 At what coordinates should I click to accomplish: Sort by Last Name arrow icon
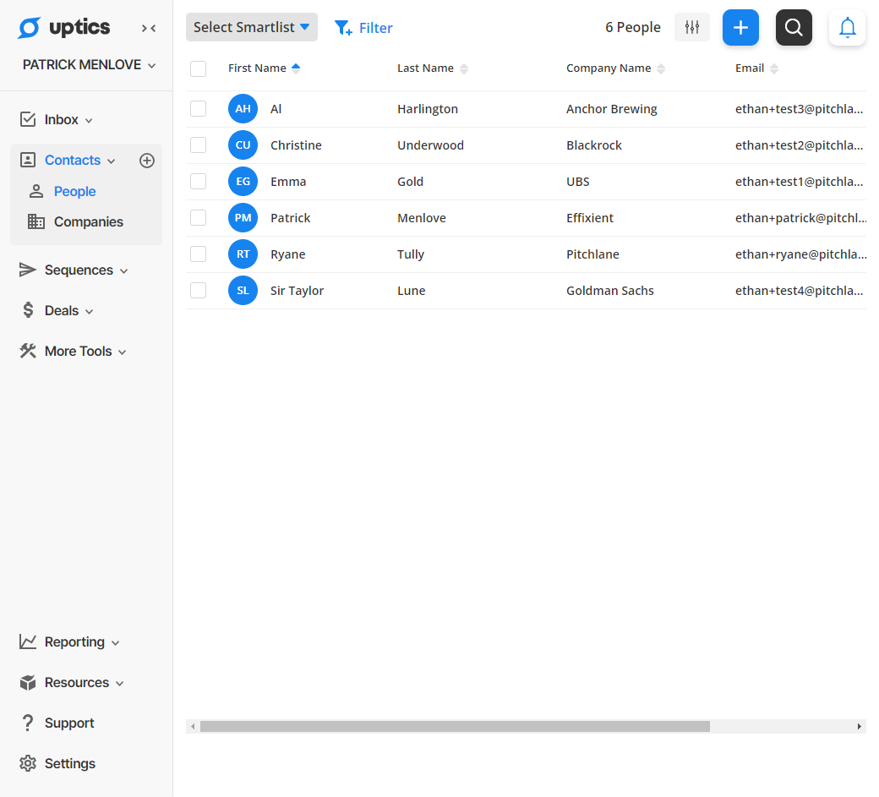pos(464,68)
